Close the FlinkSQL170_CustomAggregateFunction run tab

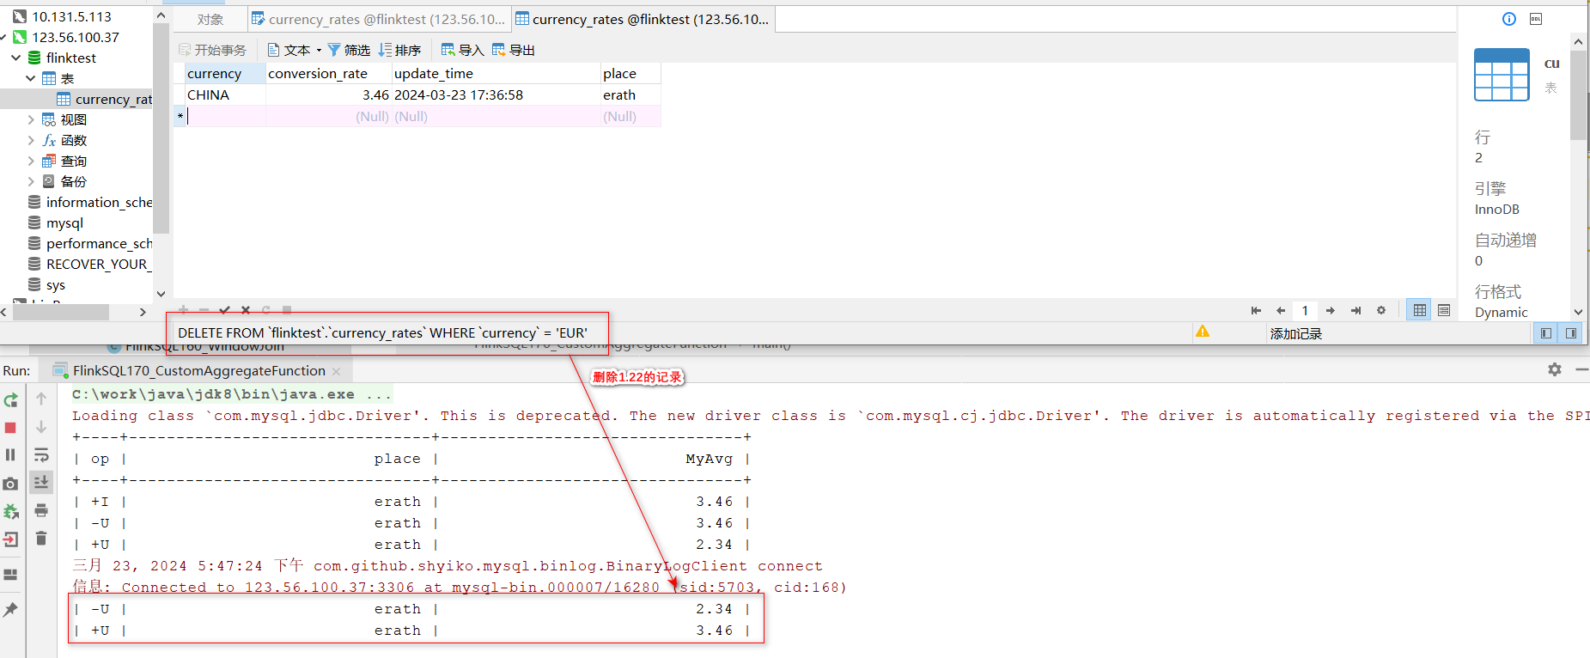337,371
